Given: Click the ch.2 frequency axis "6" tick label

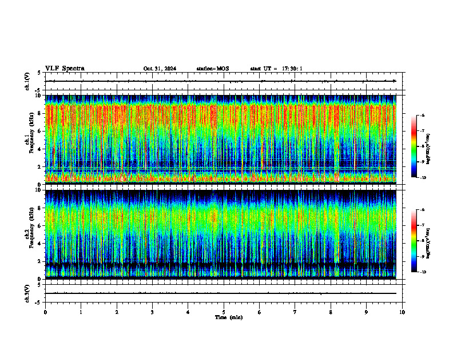Looking at the screenshot, I should (x=40, y=226).
